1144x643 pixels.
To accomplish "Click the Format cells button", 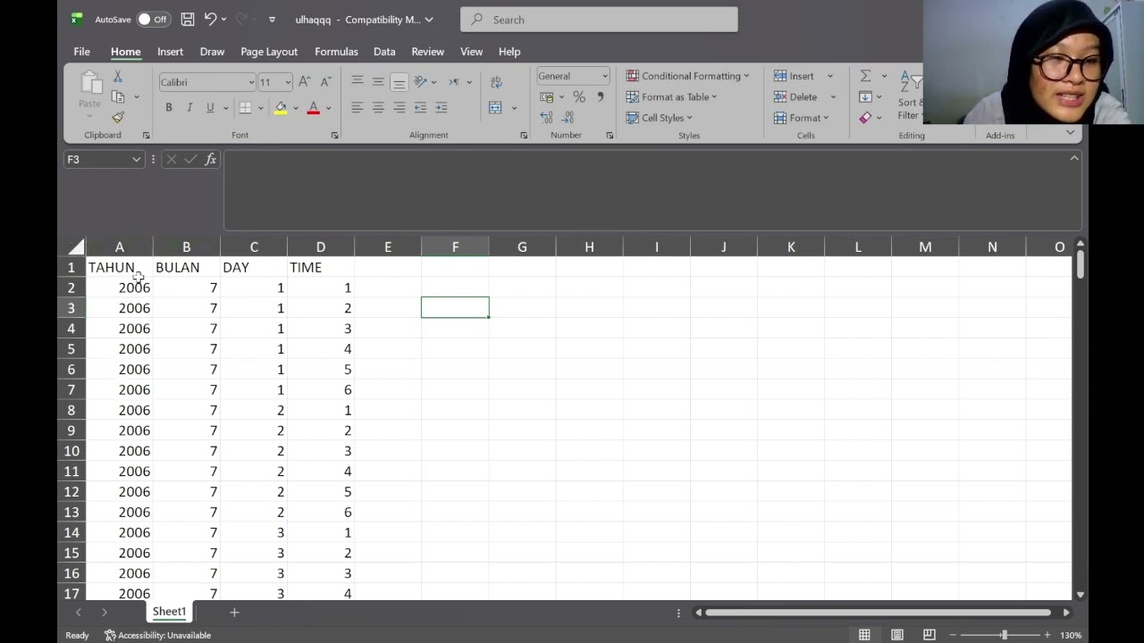I will (x=801, y=117).
